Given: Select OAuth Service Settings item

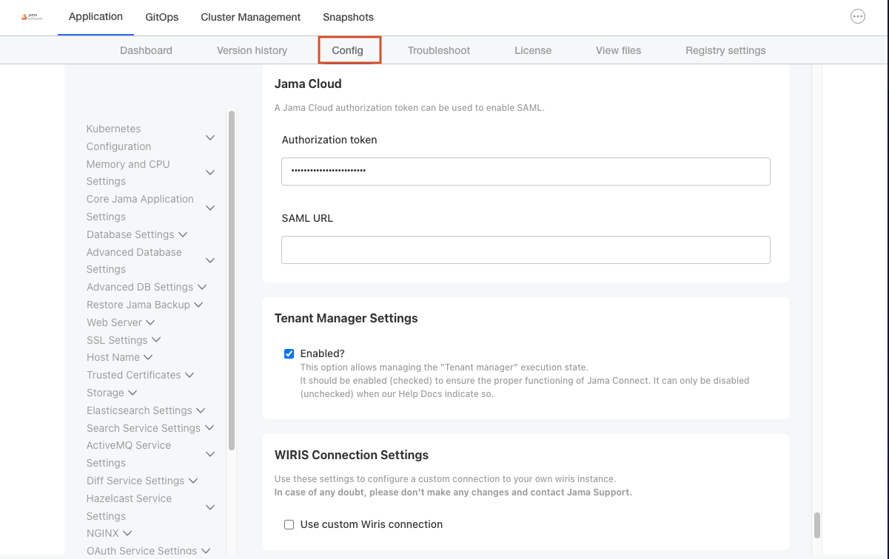Looking at the screenshot, I should (141, 551).
